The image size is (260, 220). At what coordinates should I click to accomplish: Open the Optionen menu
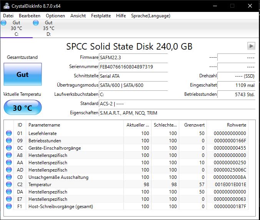55,16
